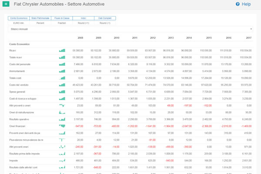Click the 2013 column header
This screenshot has height=174, width=261.
point(171,38)
